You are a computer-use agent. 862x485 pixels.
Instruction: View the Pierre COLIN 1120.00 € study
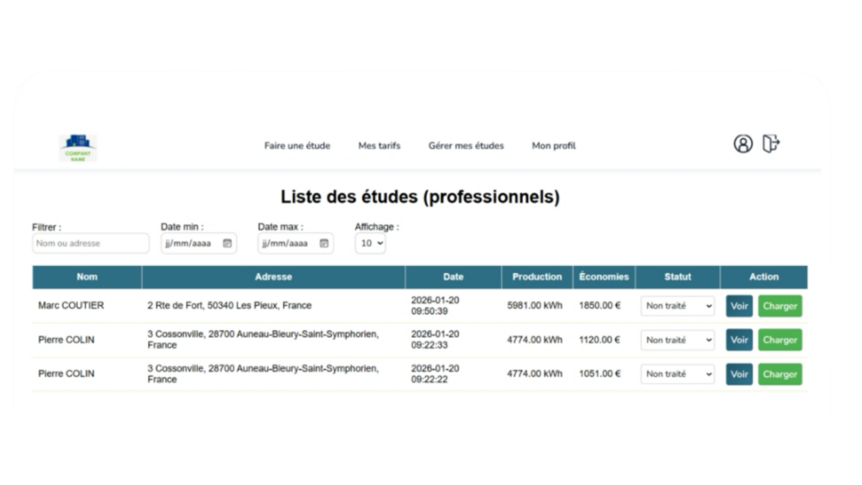(739, 340)
